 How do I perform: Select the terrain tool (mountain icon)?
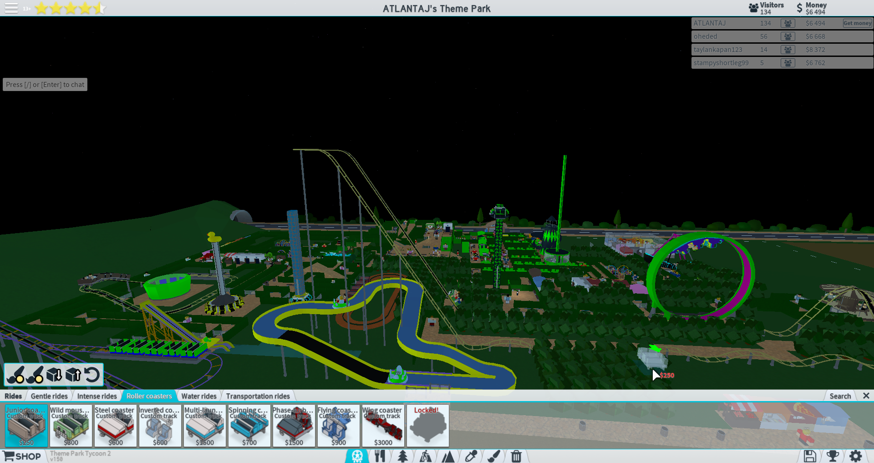click(448, 456)
